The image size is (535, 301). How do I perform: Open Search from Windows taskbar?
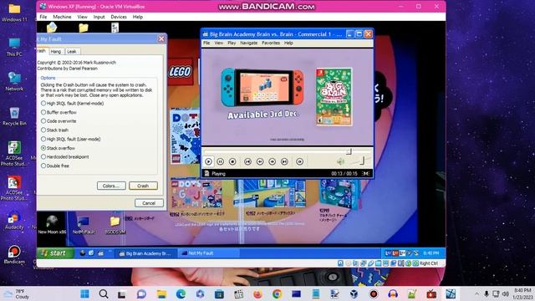click(x=104, y=293)
